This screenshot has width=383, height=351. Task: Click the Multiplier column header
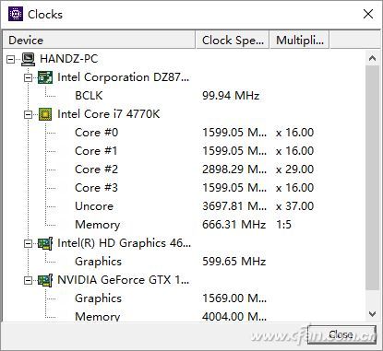click(x=300, y=40)
